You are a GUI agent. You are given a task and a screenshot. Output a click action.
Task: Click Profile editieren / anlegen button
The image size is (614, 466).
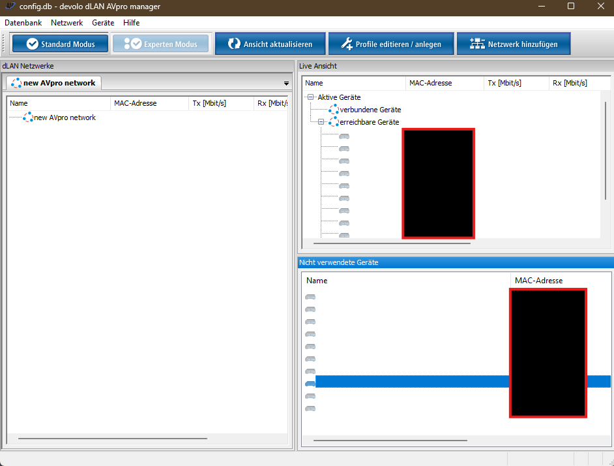click(x=391, y=44)
